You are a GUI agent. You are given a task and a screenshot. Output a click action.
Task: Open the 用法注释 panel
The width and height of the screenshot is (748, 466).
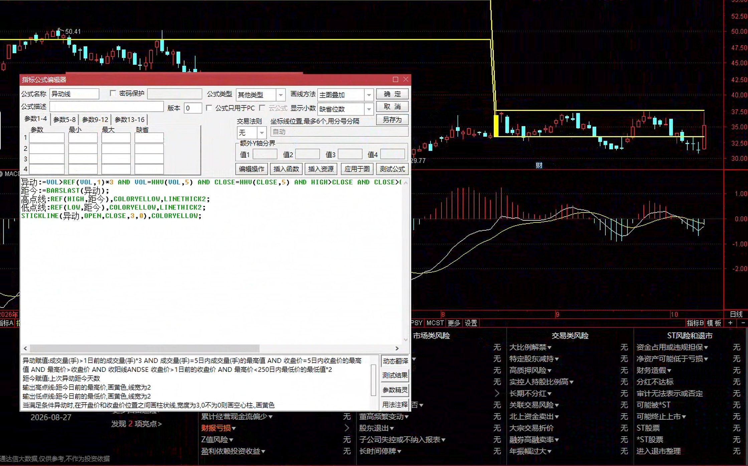point(395,405)
